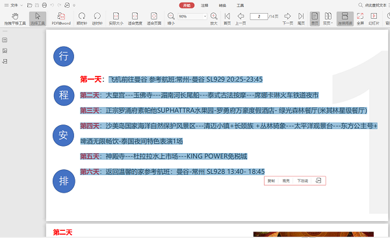Open the middle icon in left sidebar
This screenshot has width=390, height=238.
[5, 51]
